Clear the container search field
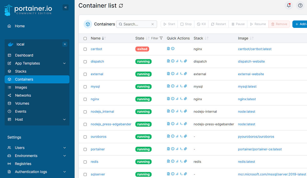The height and width of the screenshot is (178, 307). [x=153, y=24]
